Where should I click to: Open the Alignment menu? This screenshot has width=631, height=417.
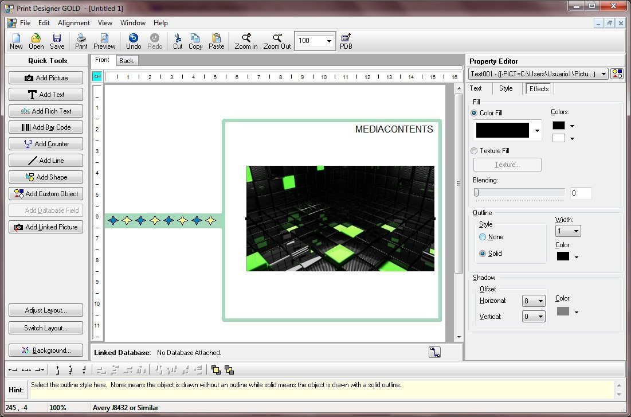point(73,23)
